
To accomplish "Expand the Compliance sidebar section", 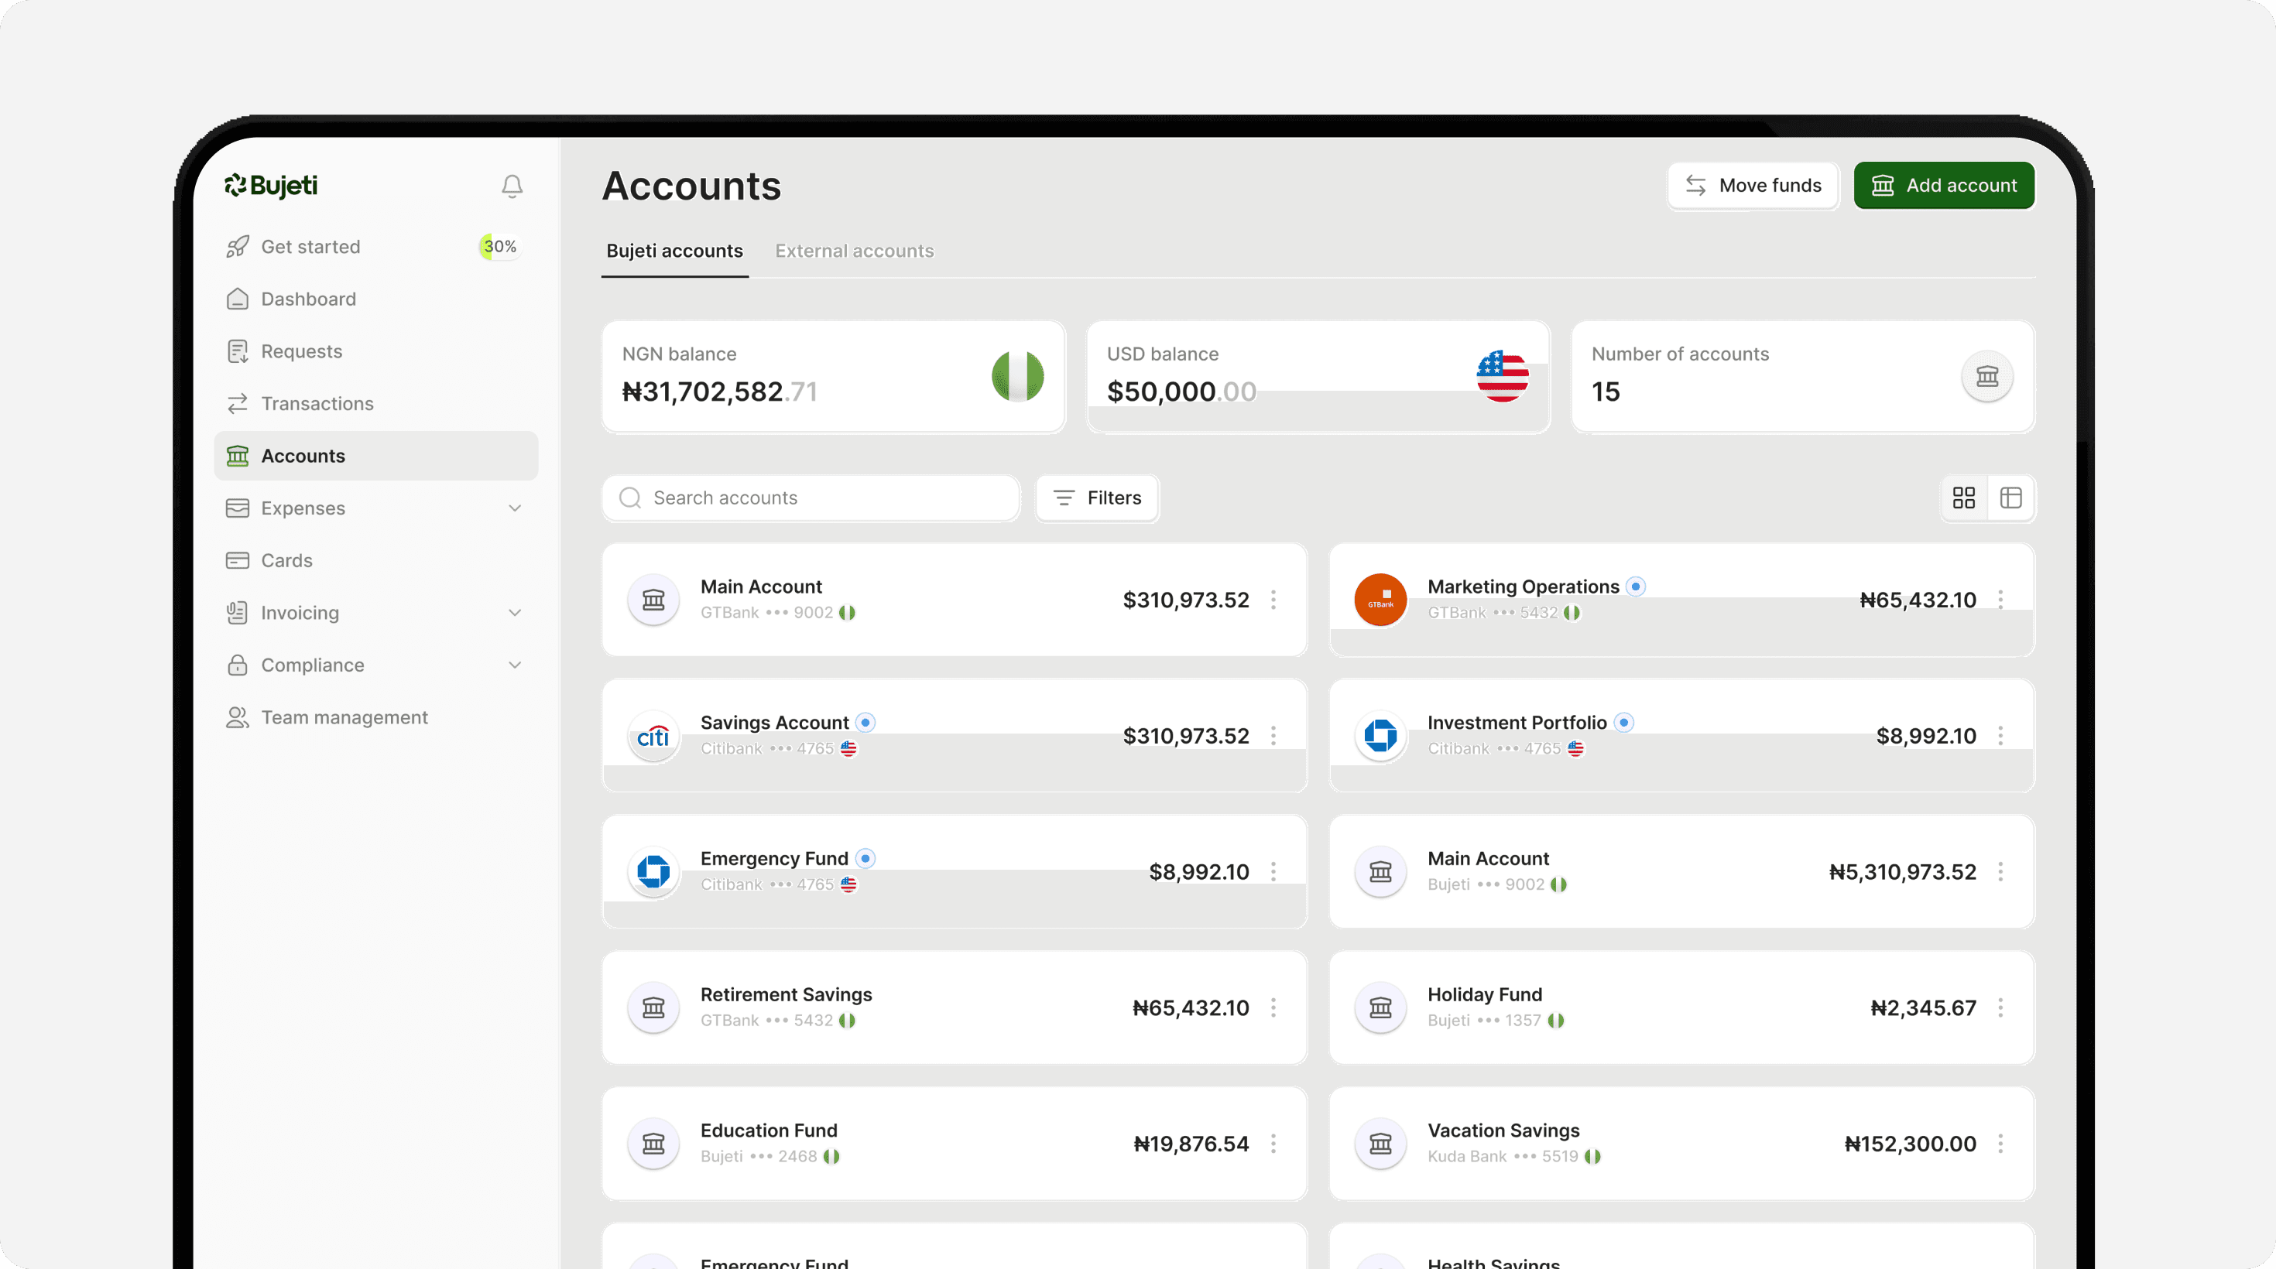I will [515, 665].
